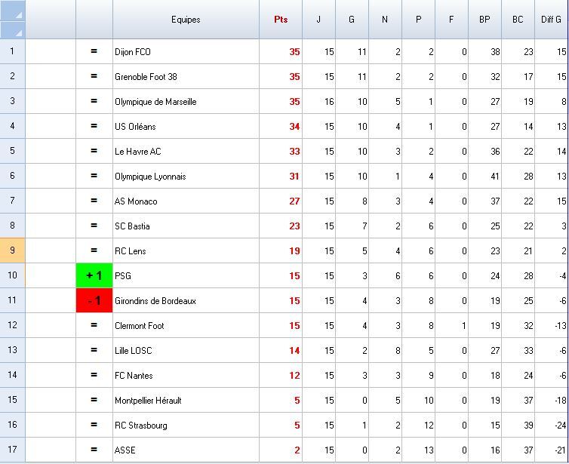Select highlighted row header 9
Screen dimensions: 569x464
coord(13,250)
